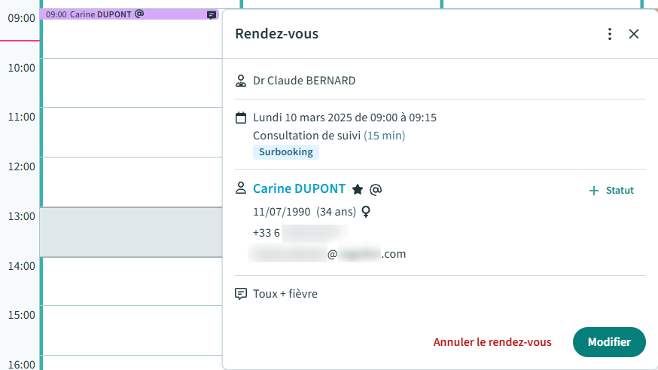Click the patient person icon
Image resolution: width=658 pixels, height=370 pixels.
(241, 188)
